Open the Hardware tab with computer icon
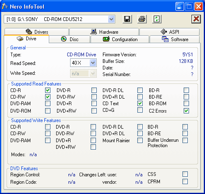 click(104, 32)
